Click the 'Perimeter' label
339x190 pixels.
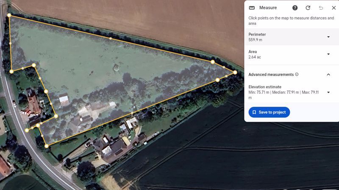257,35
